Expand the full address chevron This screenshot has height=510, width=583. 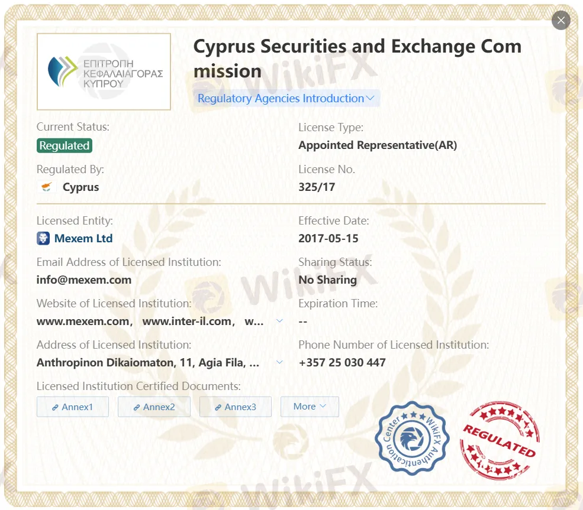[279, 362]
